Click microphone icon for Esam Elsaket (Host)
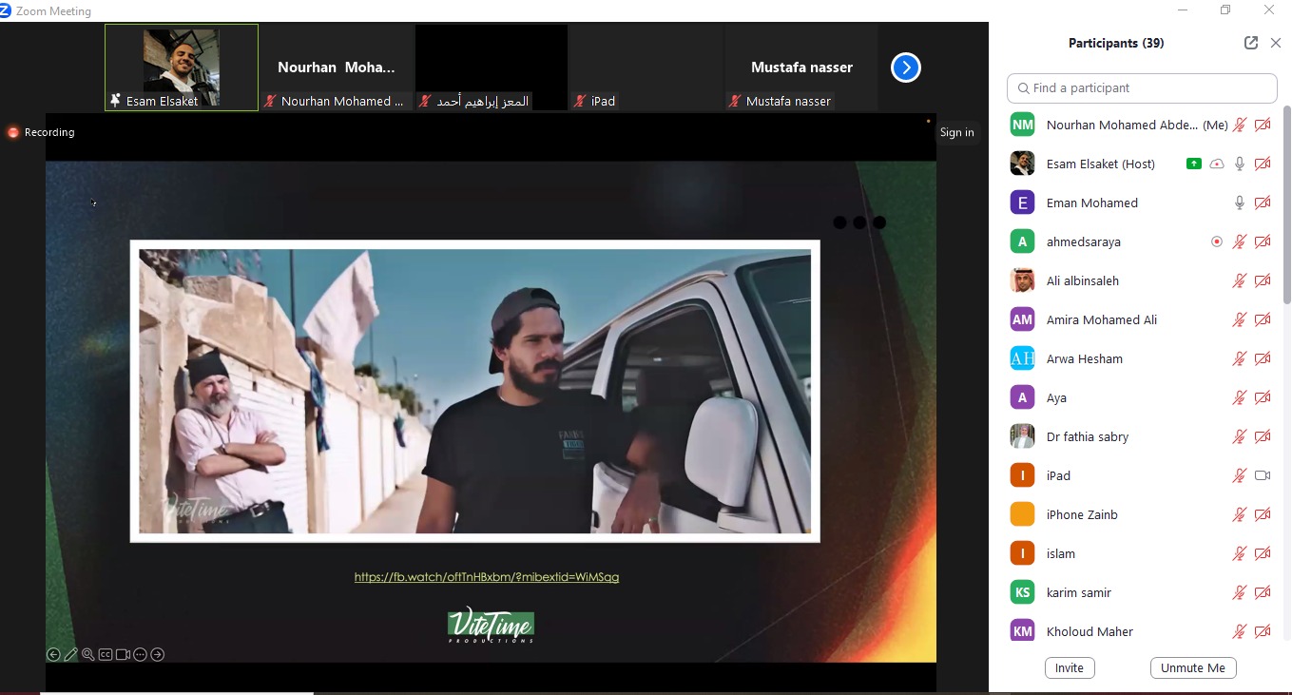The width and height of the screenshot is (1292, 695). coord(1239,164)
